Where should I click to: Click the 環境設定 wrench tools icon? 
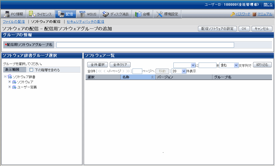pyautogui.click(x=159, y=14)
